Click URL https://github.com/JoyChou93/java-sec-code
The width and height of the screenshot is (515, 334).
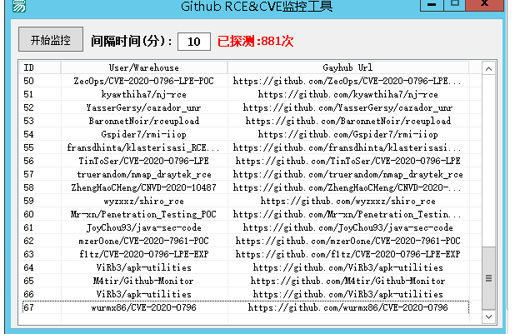tap(347, 227)
